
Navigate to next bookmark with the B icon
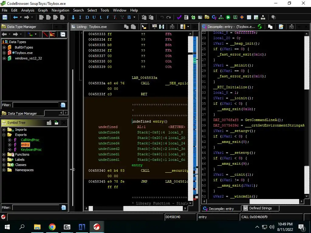point(129,17)
